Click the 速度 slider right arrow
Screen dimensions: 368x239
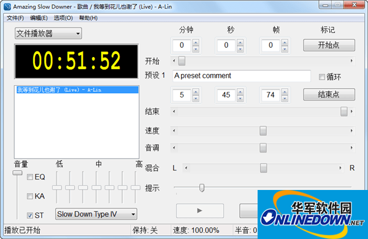point(351,131)
